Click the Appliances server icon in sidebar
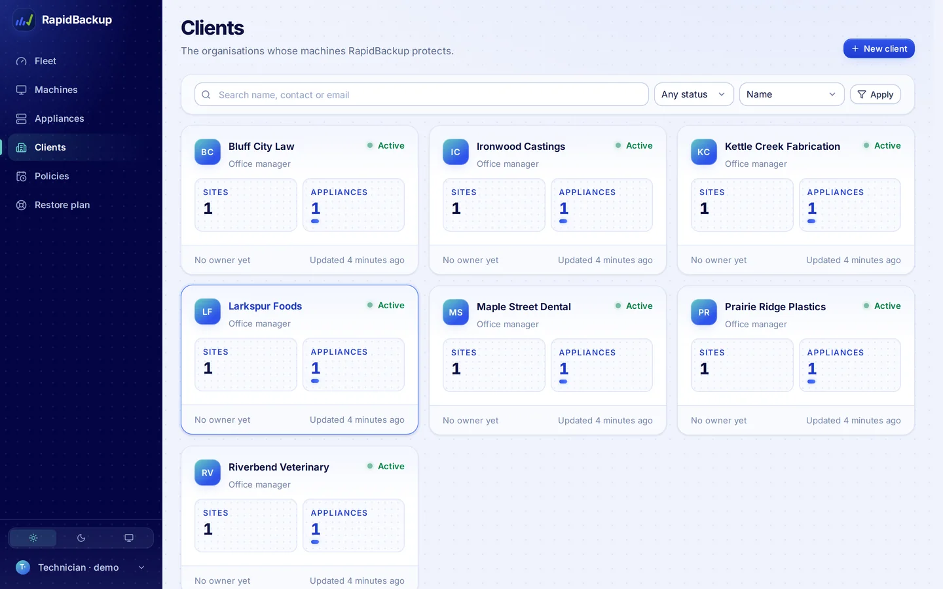 [22, 118]
